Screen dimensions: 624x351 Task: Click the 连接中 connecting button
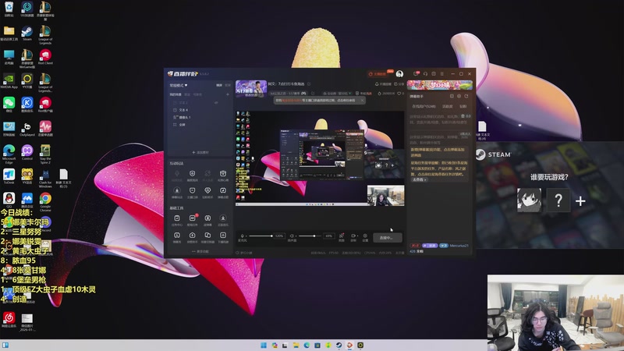tap(387, 238)
